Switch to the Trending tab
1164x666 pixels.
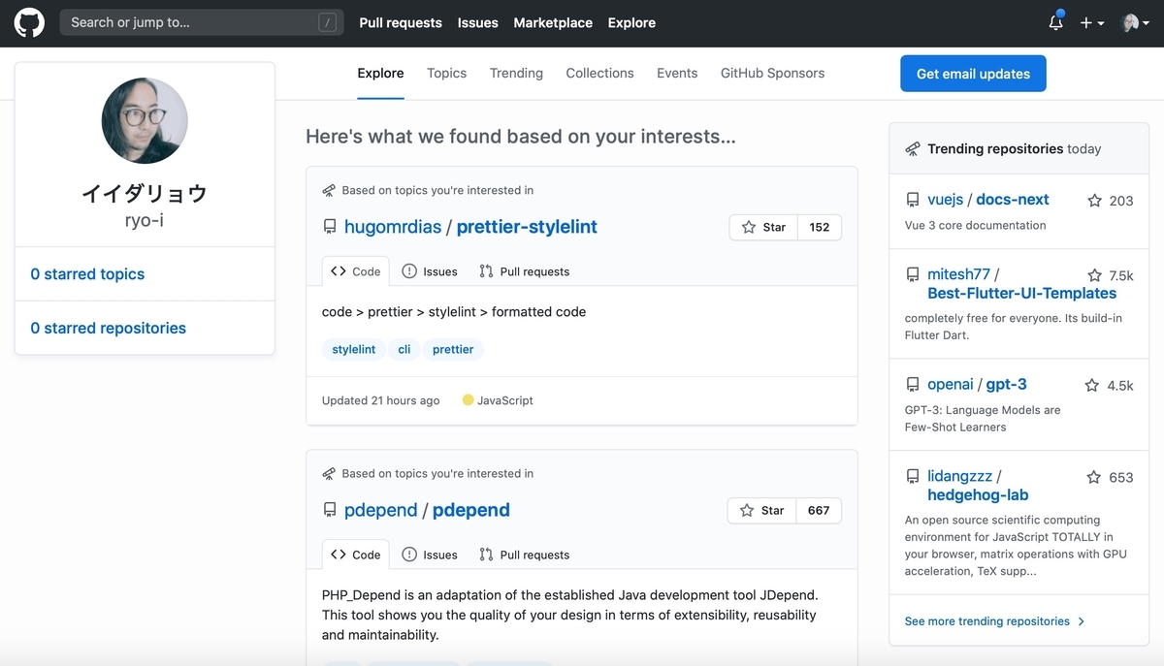(x=516, y=73)
